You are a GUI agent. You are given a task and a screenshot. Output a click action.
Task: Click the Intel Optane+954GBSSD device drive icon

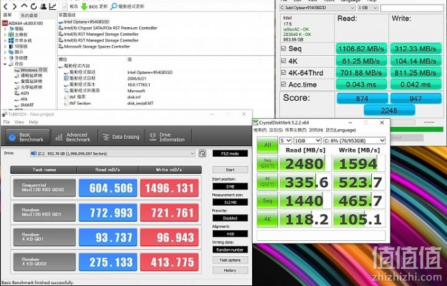tap(61, 22)
